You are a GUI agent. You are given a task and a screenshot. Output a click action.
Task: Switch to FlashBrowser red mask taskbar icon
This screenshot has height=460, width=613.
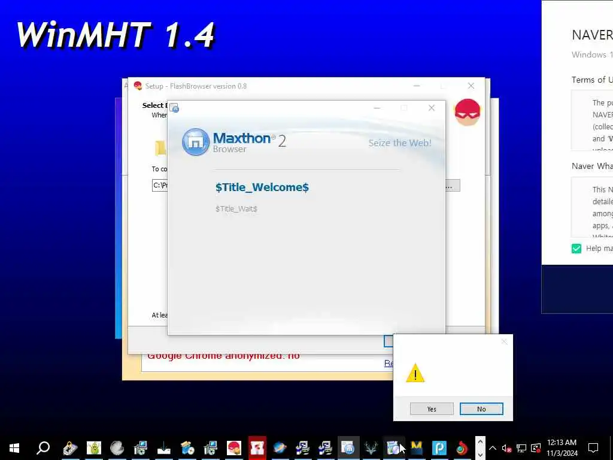point(234,447)
